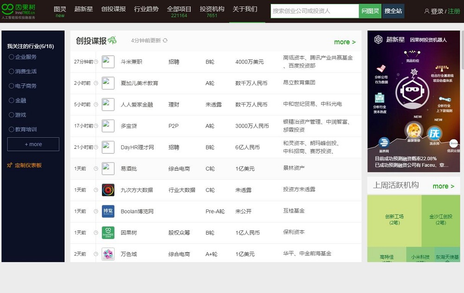The height and width of the screenshot is (293, 464).
Task: Click the 易界网 round icon in banner
Action: click(384, 142)
